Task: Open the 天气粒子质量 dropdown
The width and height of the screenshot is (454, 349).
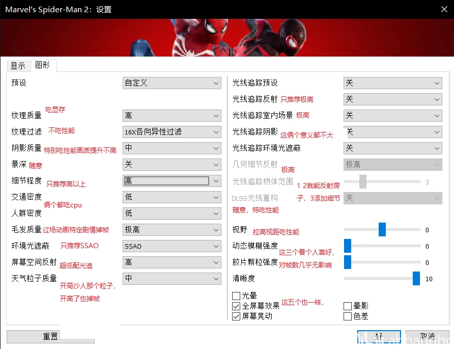Action: pyautogui.click(x=172, y=279)
